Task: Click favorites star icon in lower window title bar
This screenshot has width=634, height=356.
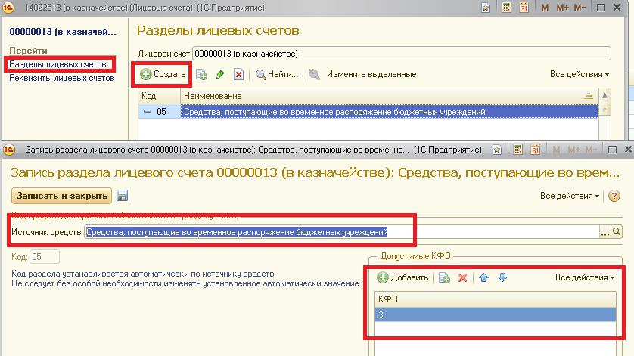Action: pos(497,150)
